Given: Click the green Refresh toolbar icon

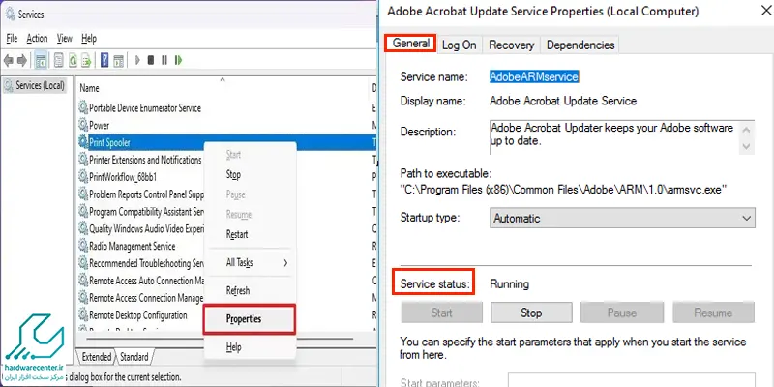Looking at the screenshot, I should [73, 60].
